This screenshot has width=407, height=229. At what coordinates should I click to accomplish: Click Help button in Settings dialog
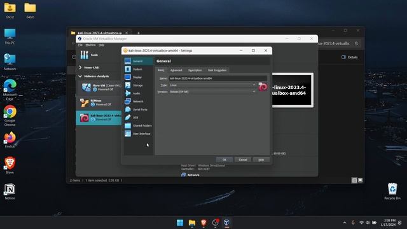click(261, 160)
